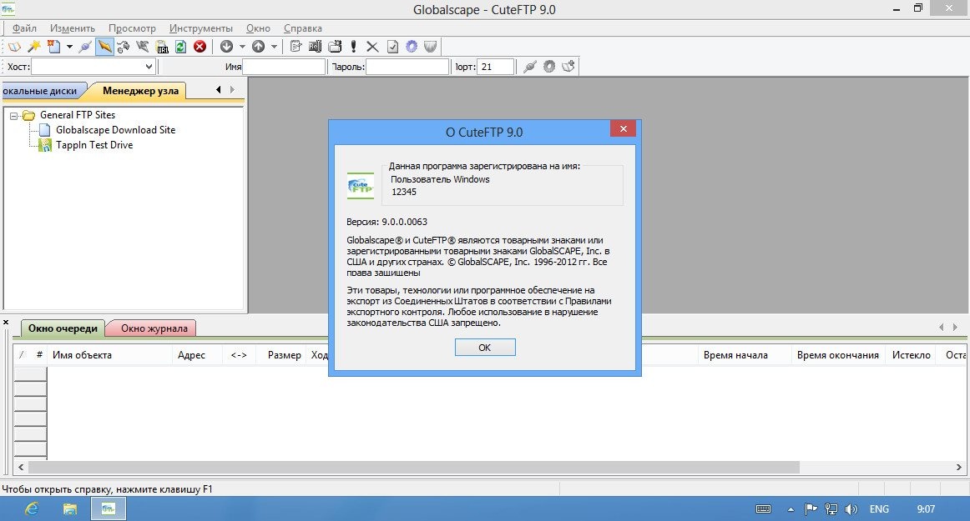This screenshot has width=970, height=521.
Task: Open the New document dropdown arrow
Action: (69, 47)
